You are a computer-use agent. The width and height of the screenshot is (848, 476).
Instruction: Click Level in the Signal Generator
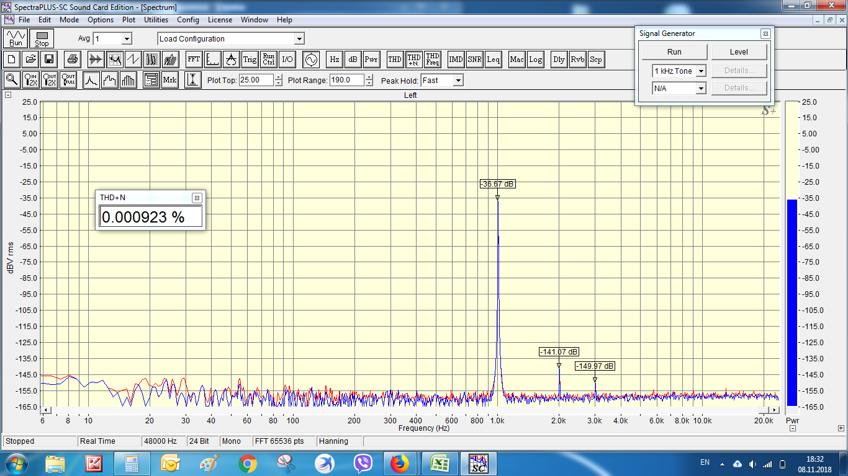click(739, 52)
